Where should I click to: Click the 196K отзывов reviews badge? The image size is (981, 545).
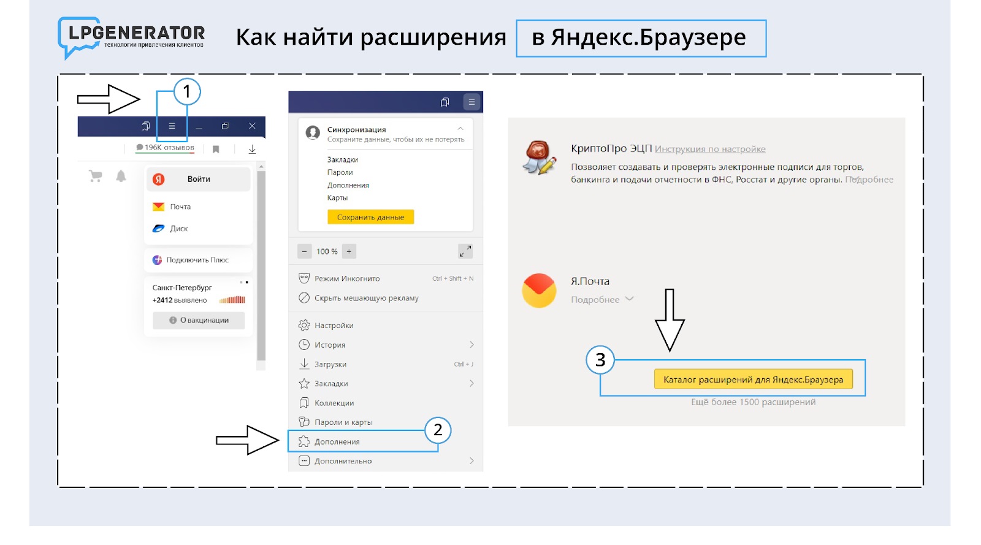[166, 148]
